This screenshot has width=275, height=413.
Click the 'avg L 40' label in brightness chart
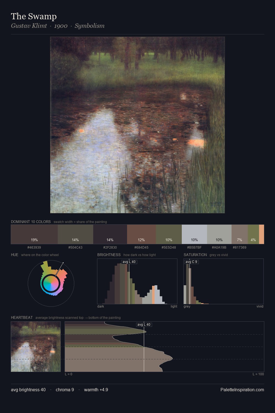tap(129, 262)
